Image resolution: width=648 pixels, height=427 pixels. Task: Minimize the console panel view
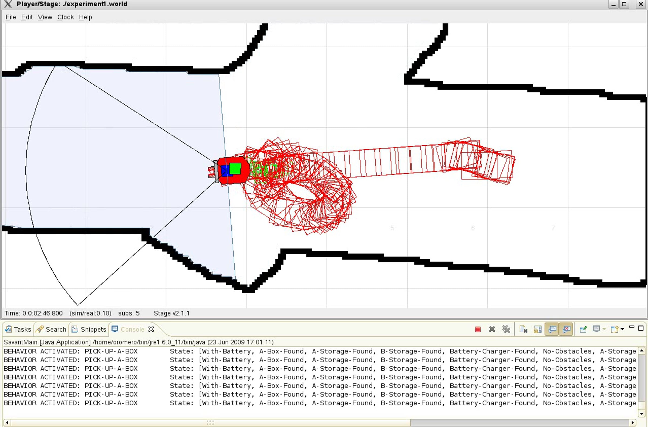click(x=632, y=327)
